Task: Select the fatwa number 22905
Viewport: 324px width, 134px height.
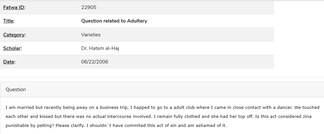Action: [x=89, y=7]
